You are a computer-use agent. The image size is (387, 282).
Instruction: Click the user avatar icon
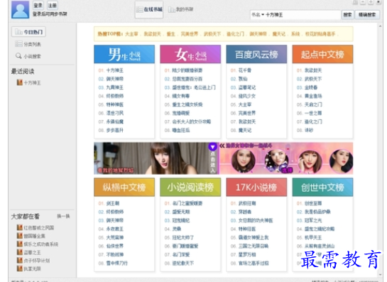(x=21, y=9)
